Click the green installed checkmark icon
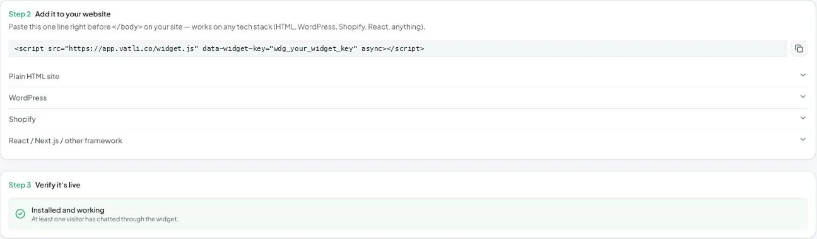 point(20,214)
